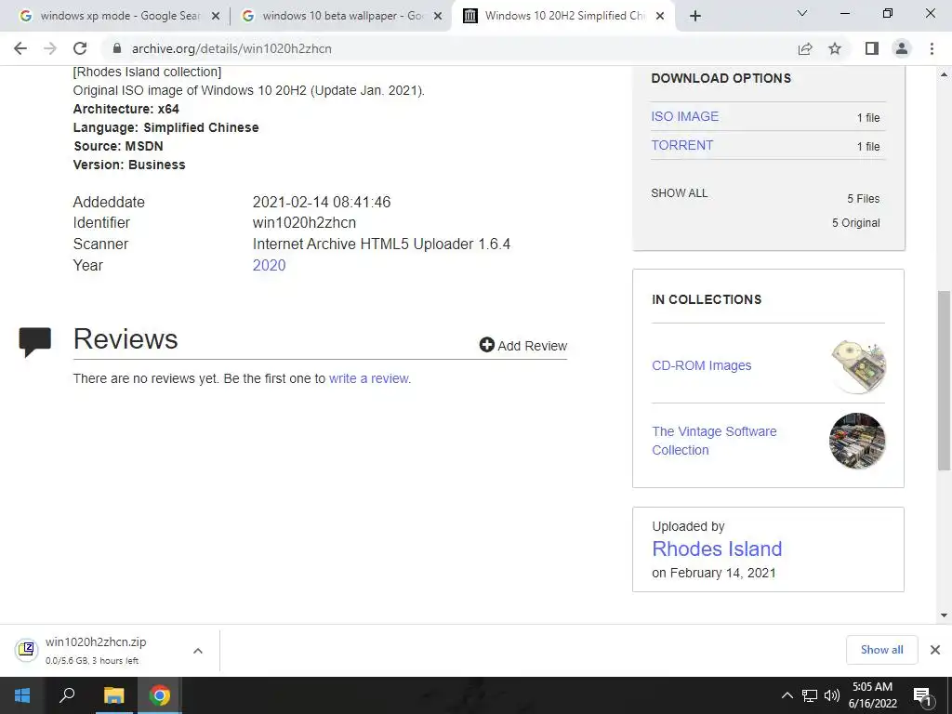Click the '5 Original' count text
Viewport: 952px width, 714px height.
click(x=856, y=223)
